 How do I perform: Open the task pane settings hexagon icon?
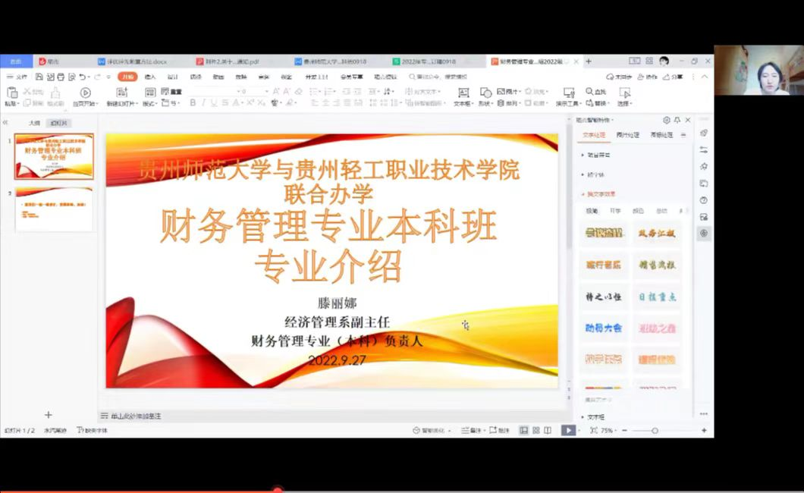(x=666, y=120)
